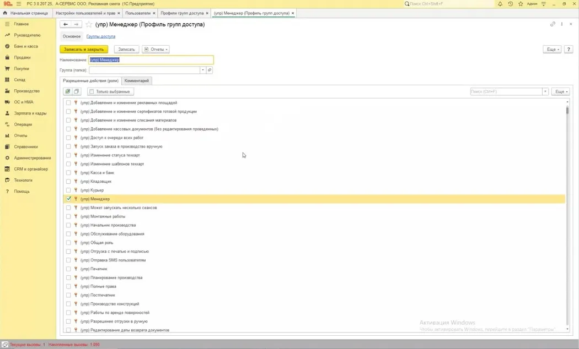This screenshot has height=349, width=579.
Task: Open help with the ? button
Action: click(569, 50)
